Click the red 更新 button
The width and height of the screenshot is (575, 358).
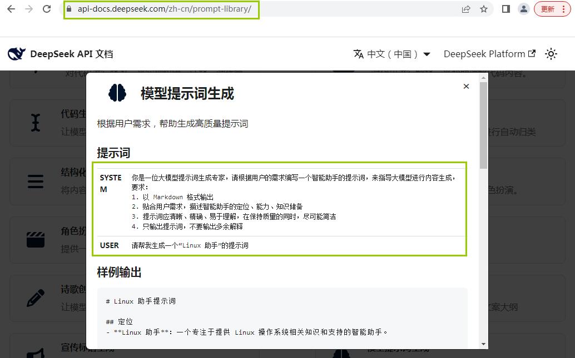coord(548,9)
